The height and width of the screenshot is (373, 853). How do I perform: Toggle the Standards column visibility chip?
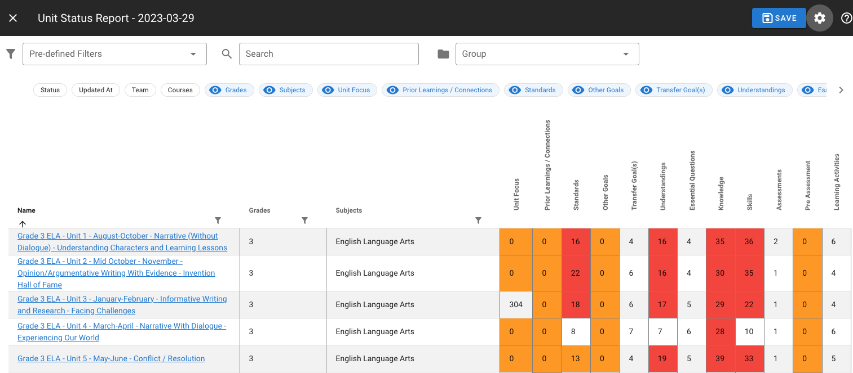pos(533,90)
